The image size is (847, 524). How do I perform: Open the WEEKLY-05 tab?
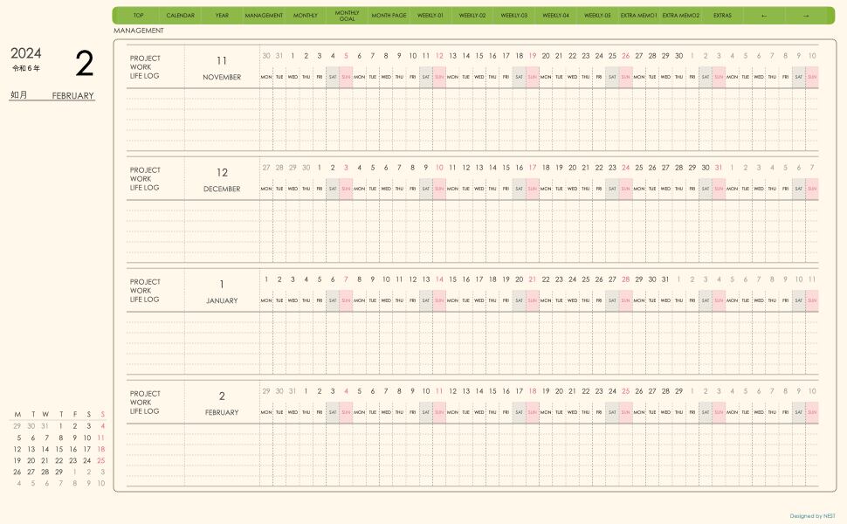click(x=597, y=16)
